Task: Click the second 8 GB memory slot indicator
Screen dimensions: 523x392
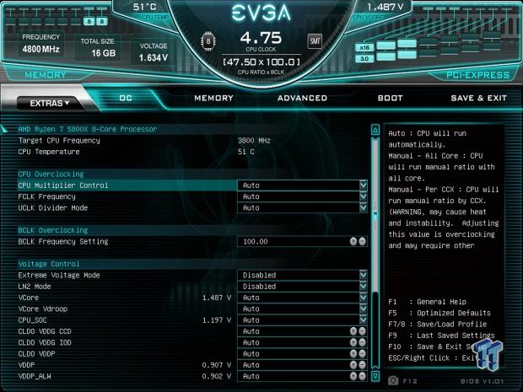Action: click(x=102, y=22)
